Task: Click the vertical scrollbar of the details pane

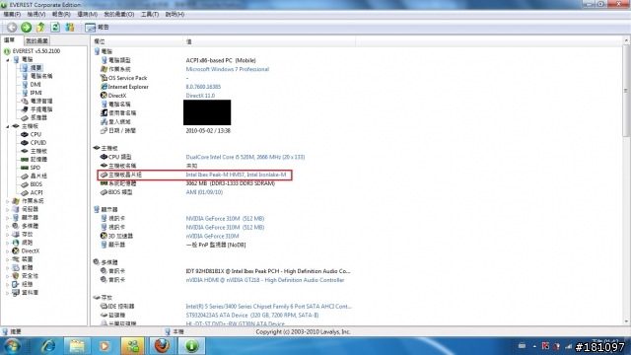Action: click(x=626, y=91)
